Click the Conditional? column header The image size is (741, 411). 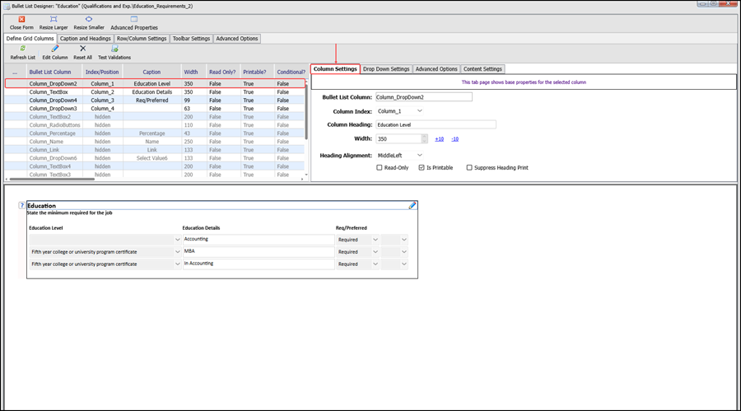click(x=291, y=72)
